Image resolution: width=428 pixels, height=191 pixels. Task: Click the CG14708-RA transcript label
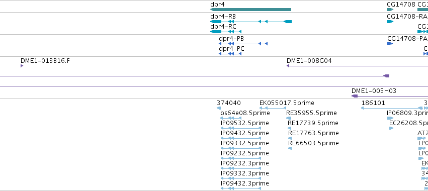coord(407,17)
